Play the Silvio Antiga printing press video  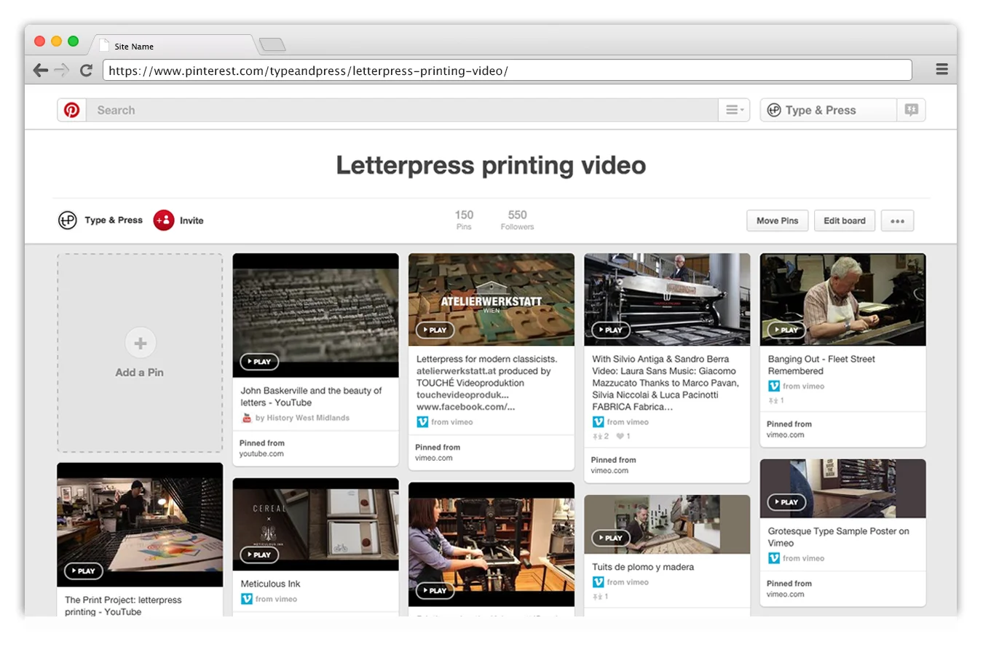point(610,330)
